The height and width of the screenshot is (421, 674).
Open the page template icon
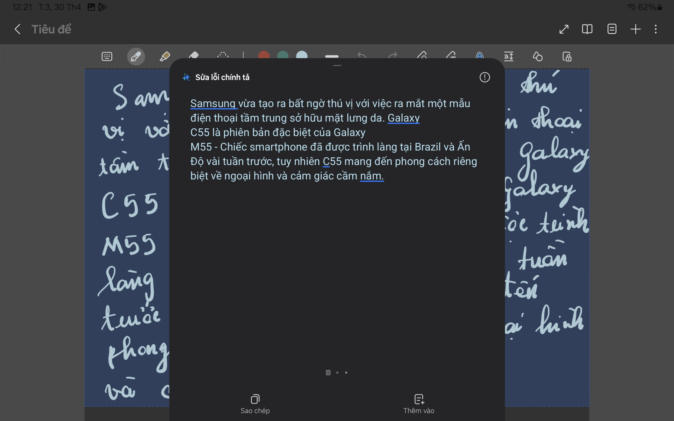(x=612, y=29)
